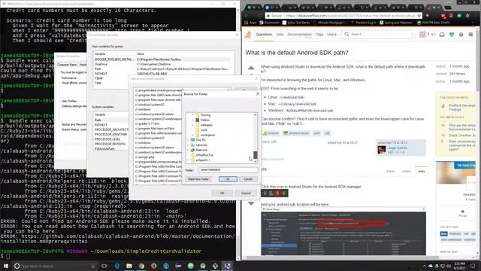The image size is (481, 271).
Task: Open the Questions tab on Stack Overflow
Action: 264,35
